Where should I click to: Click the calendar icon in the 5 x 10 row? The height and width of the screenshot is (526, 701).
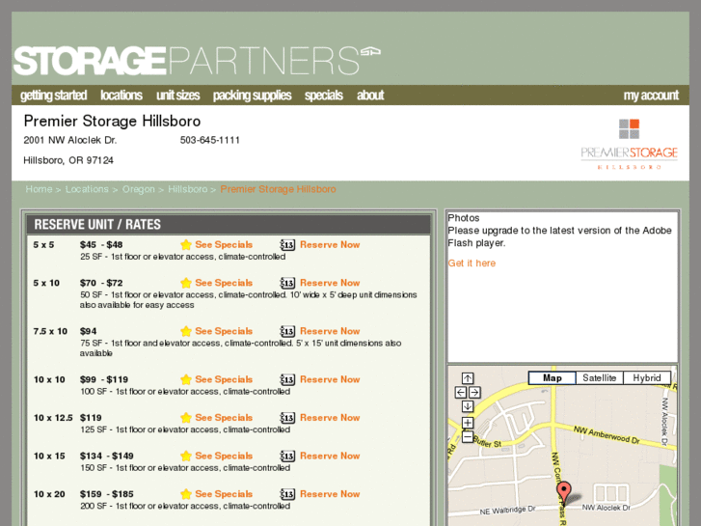coord(287,283)
